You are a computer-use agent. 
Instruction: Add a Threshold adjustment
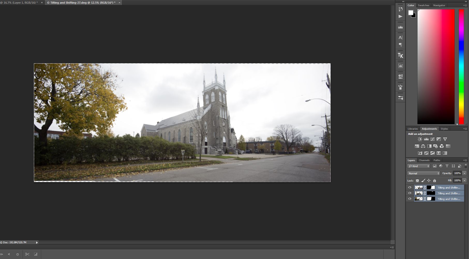point(432,153)
